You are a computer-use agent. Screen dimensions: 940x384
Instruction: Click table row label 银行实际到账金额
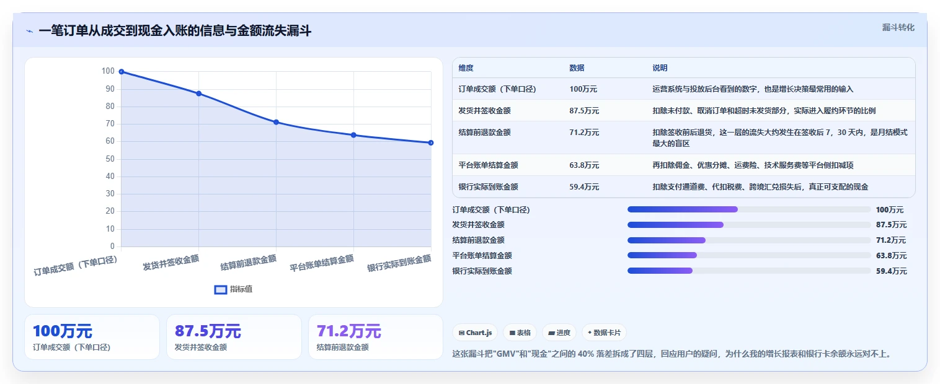[x=488, y=187]
